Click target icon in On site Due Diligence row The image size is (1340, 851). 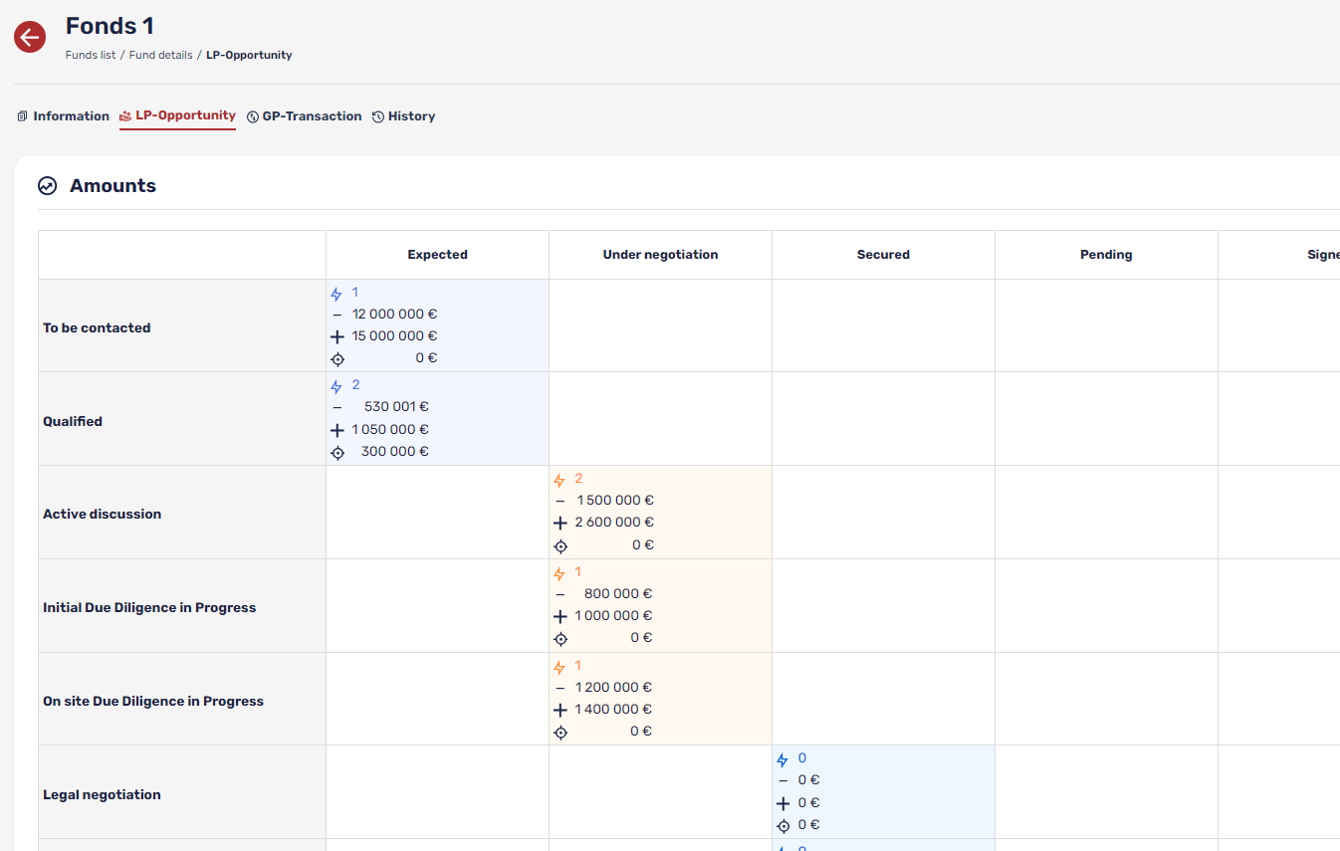coord(560,733)
